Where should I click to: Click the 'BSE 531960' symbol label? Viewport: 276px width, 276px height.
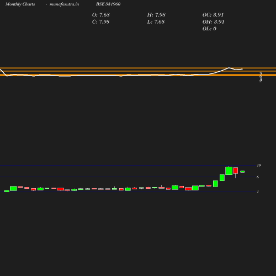[x=108, y=4]
